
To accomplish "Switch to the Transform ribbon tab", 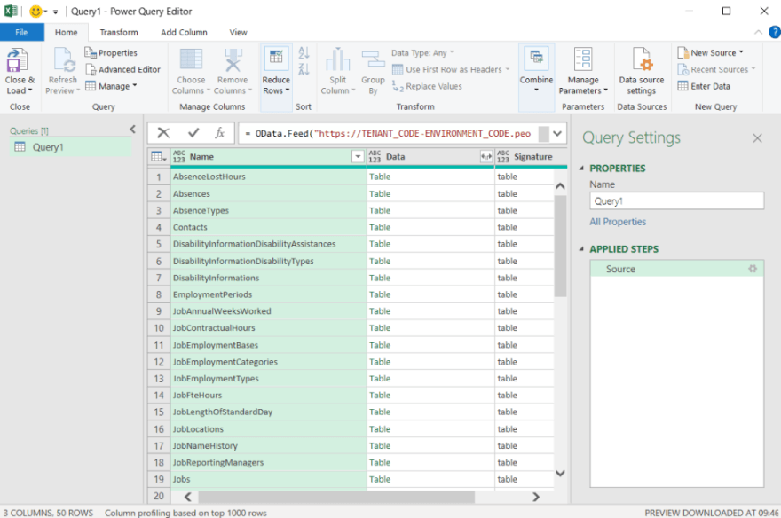I will coord(119,31).
